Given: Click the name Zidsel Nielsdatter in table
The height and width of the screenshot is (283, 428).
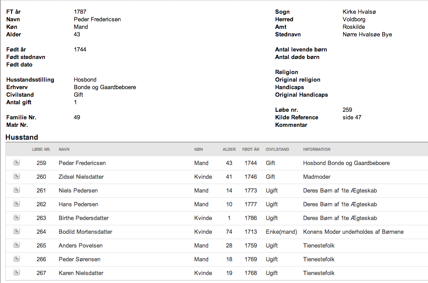Looking at the screenshot, I should coord(81,177).
